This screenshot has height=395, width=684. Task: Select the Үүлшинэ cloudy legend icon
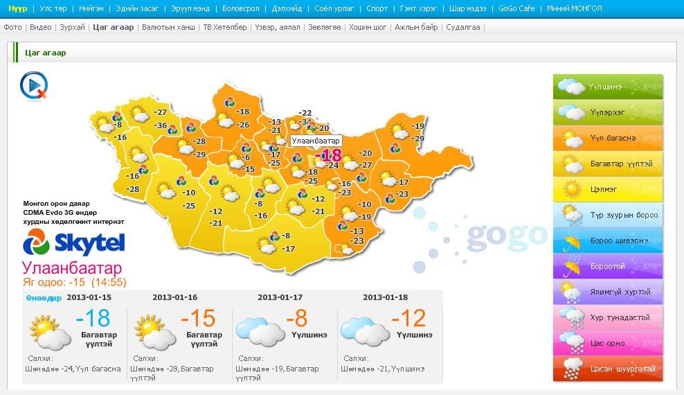click(x=571, y=87)
